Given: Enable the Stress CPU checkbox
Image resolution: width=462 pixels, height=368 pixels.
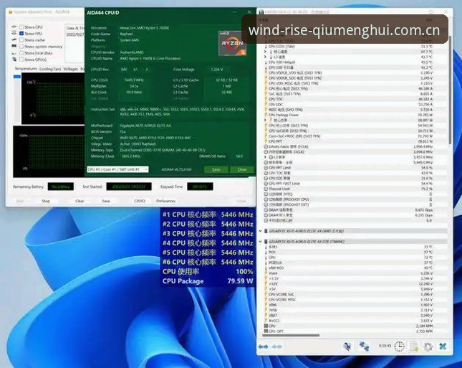Looking at the screenshot, I should [x=21, y=27].
